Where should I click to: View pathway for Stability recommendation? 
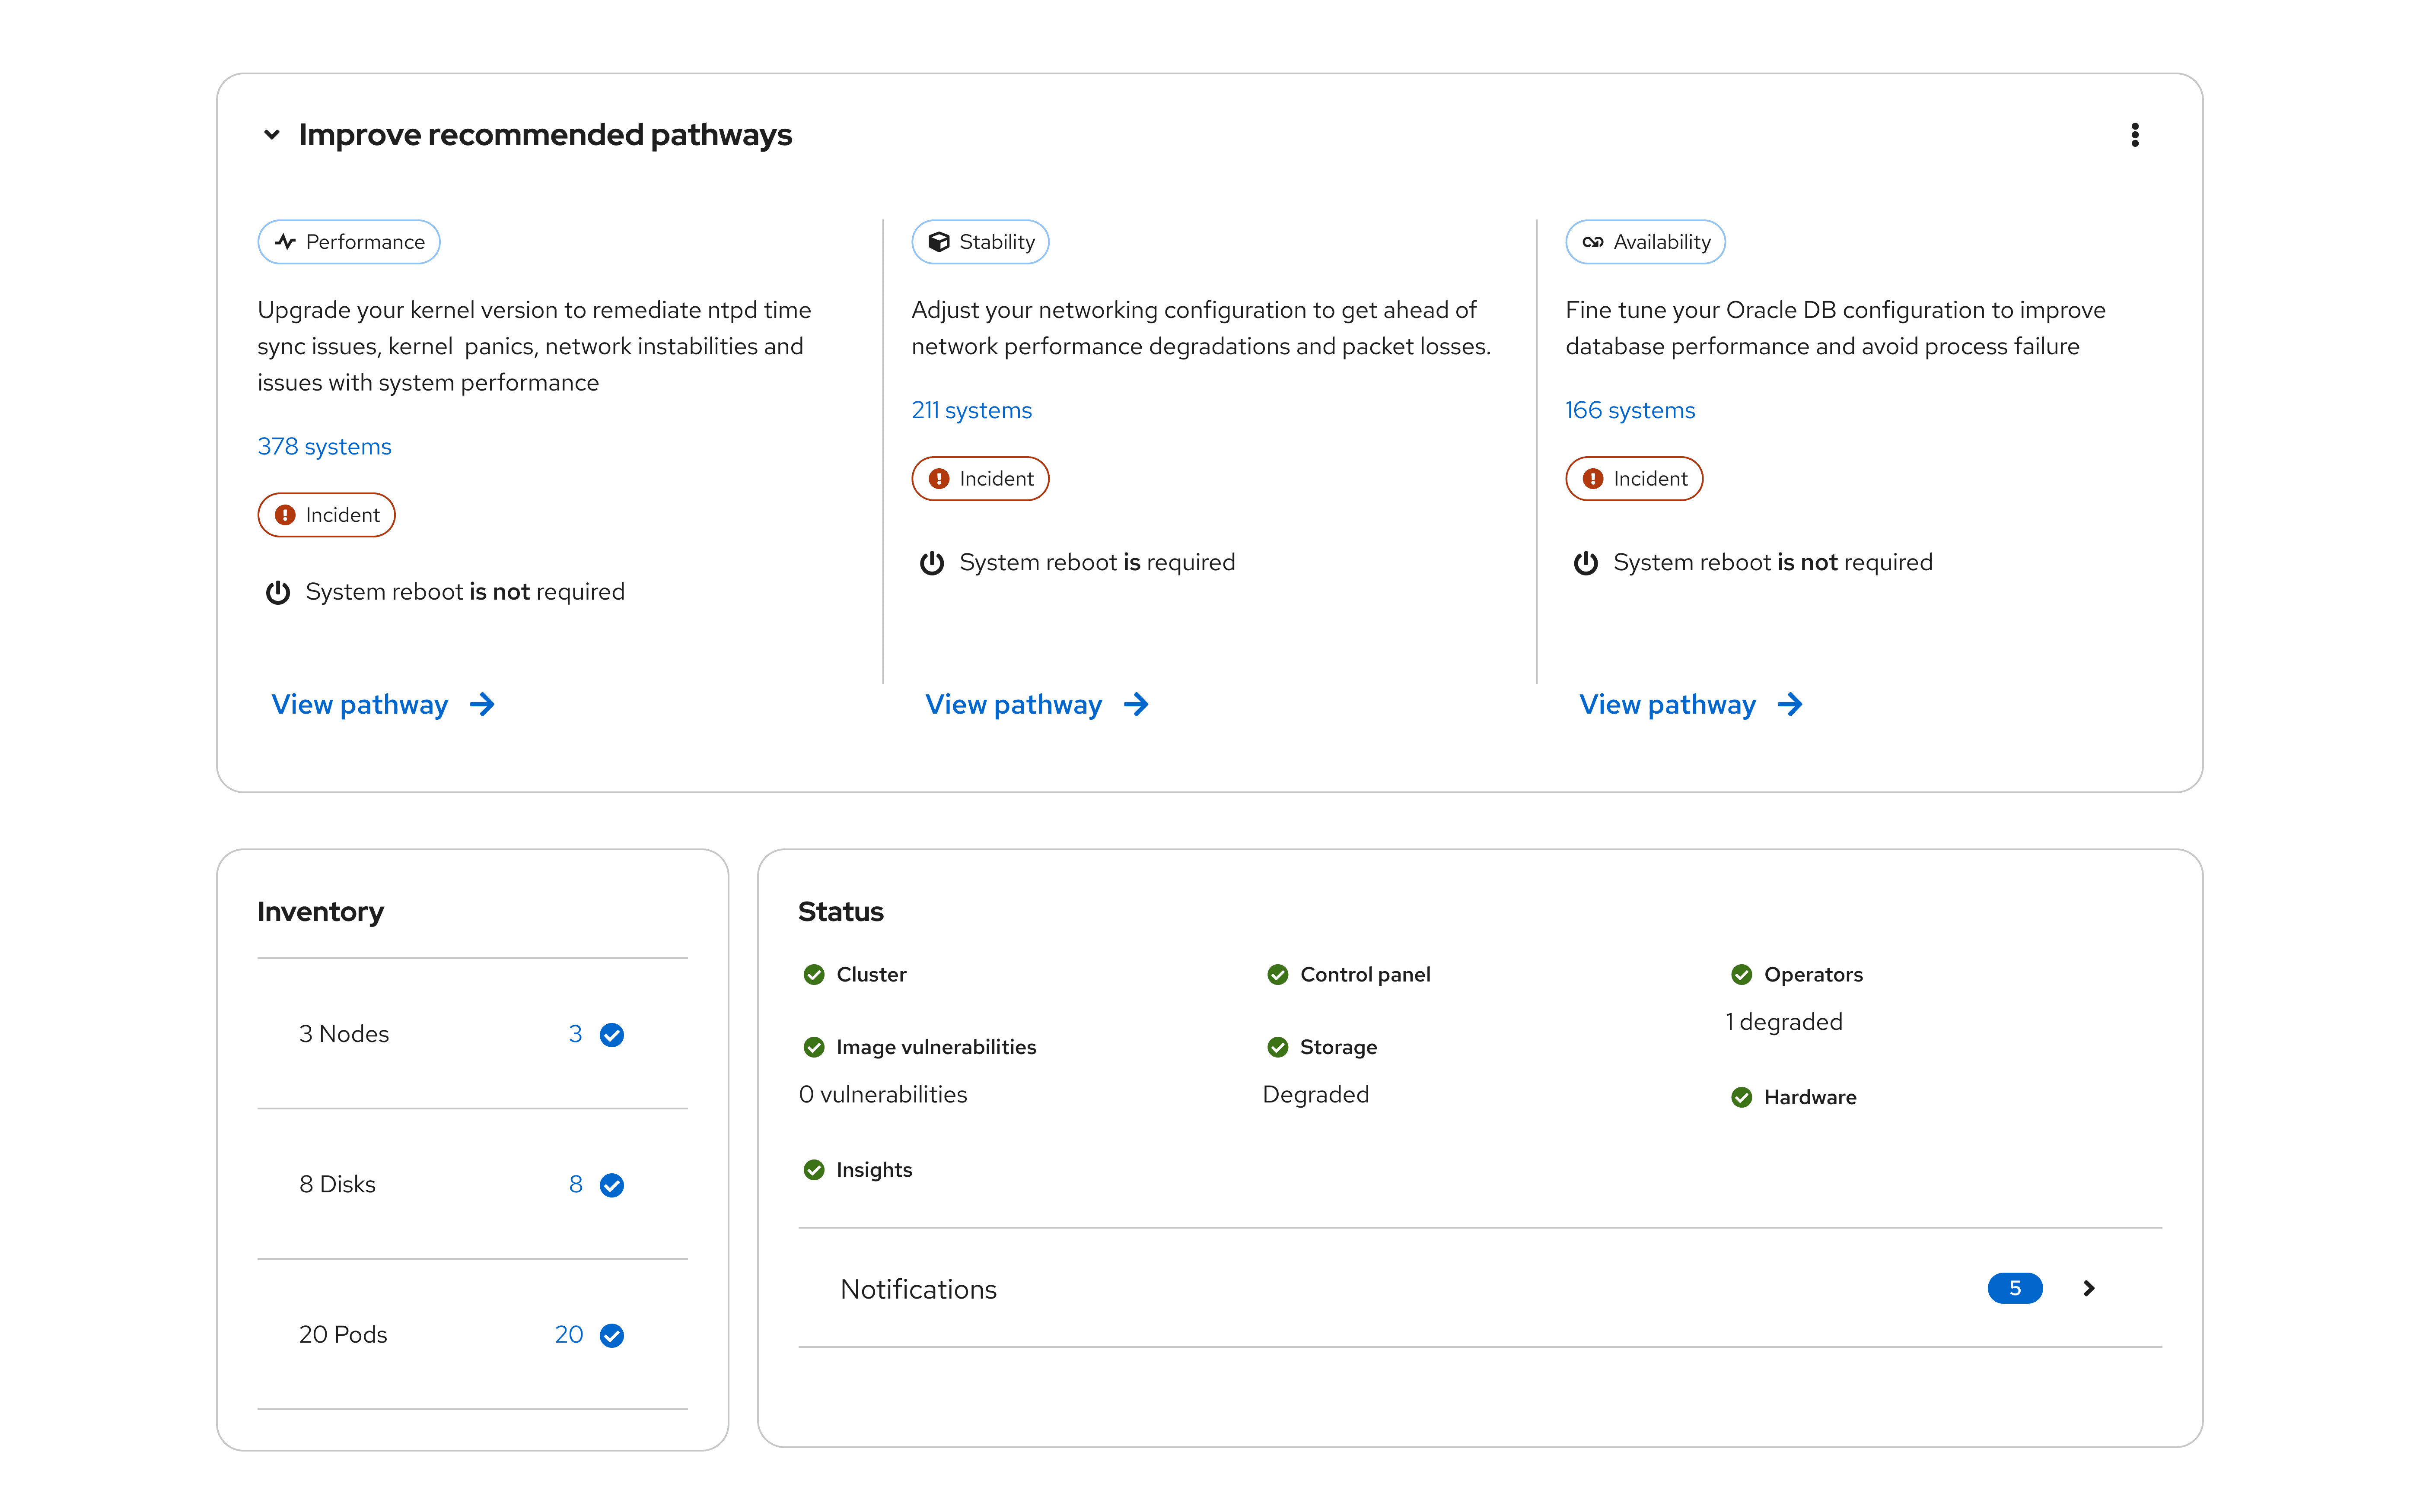(x=1013, y=705)
